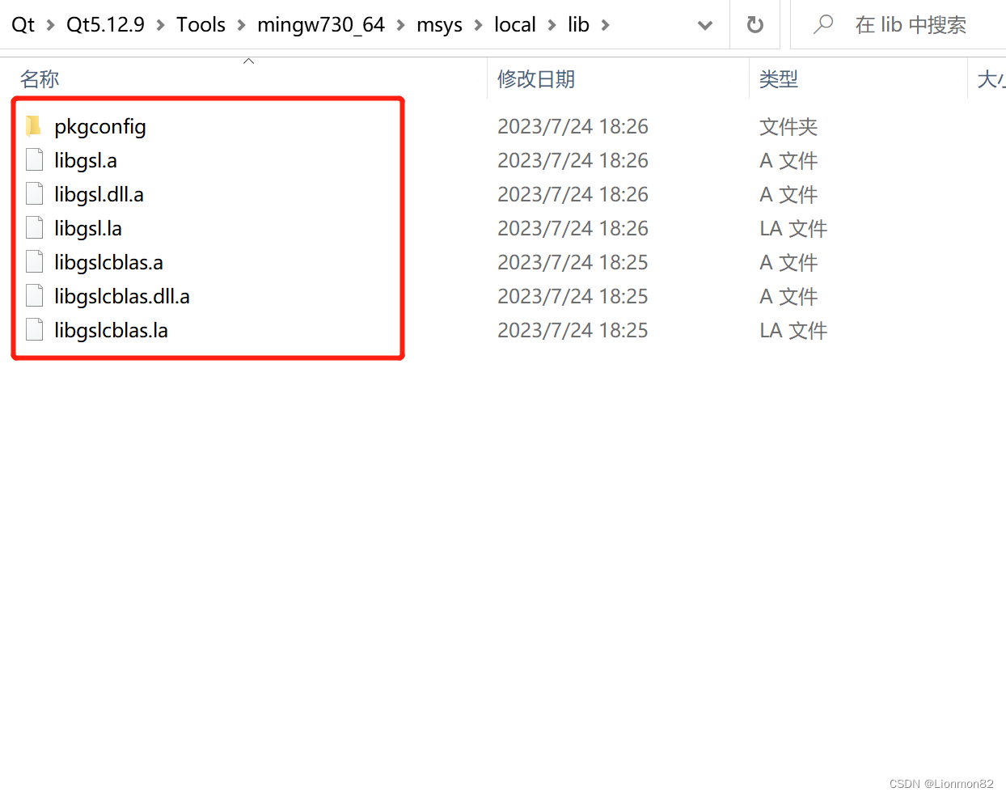Click the file icon beside libgslcblas.la
The height and width of the screenshot is (796, 1006).
(x=34, y=329)
